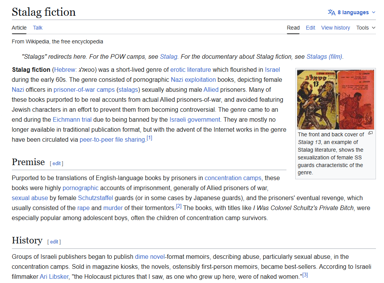Viewport: 384px width, 283px height.
Task: Open the concentration camps link
Action: click(x=233, y=178)
